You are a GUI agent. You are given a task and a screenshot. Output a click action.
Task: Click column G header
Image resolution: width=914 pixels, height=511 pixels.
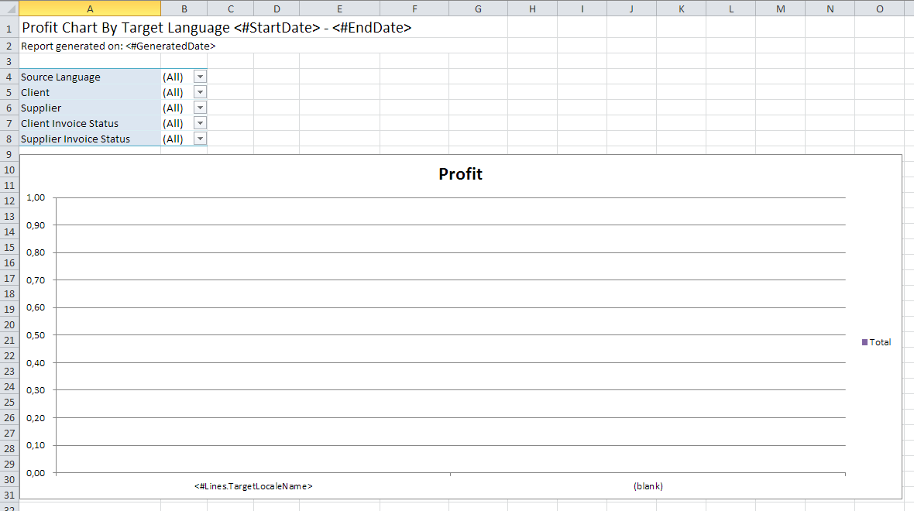pyautogui.click(x=477, y=8)
